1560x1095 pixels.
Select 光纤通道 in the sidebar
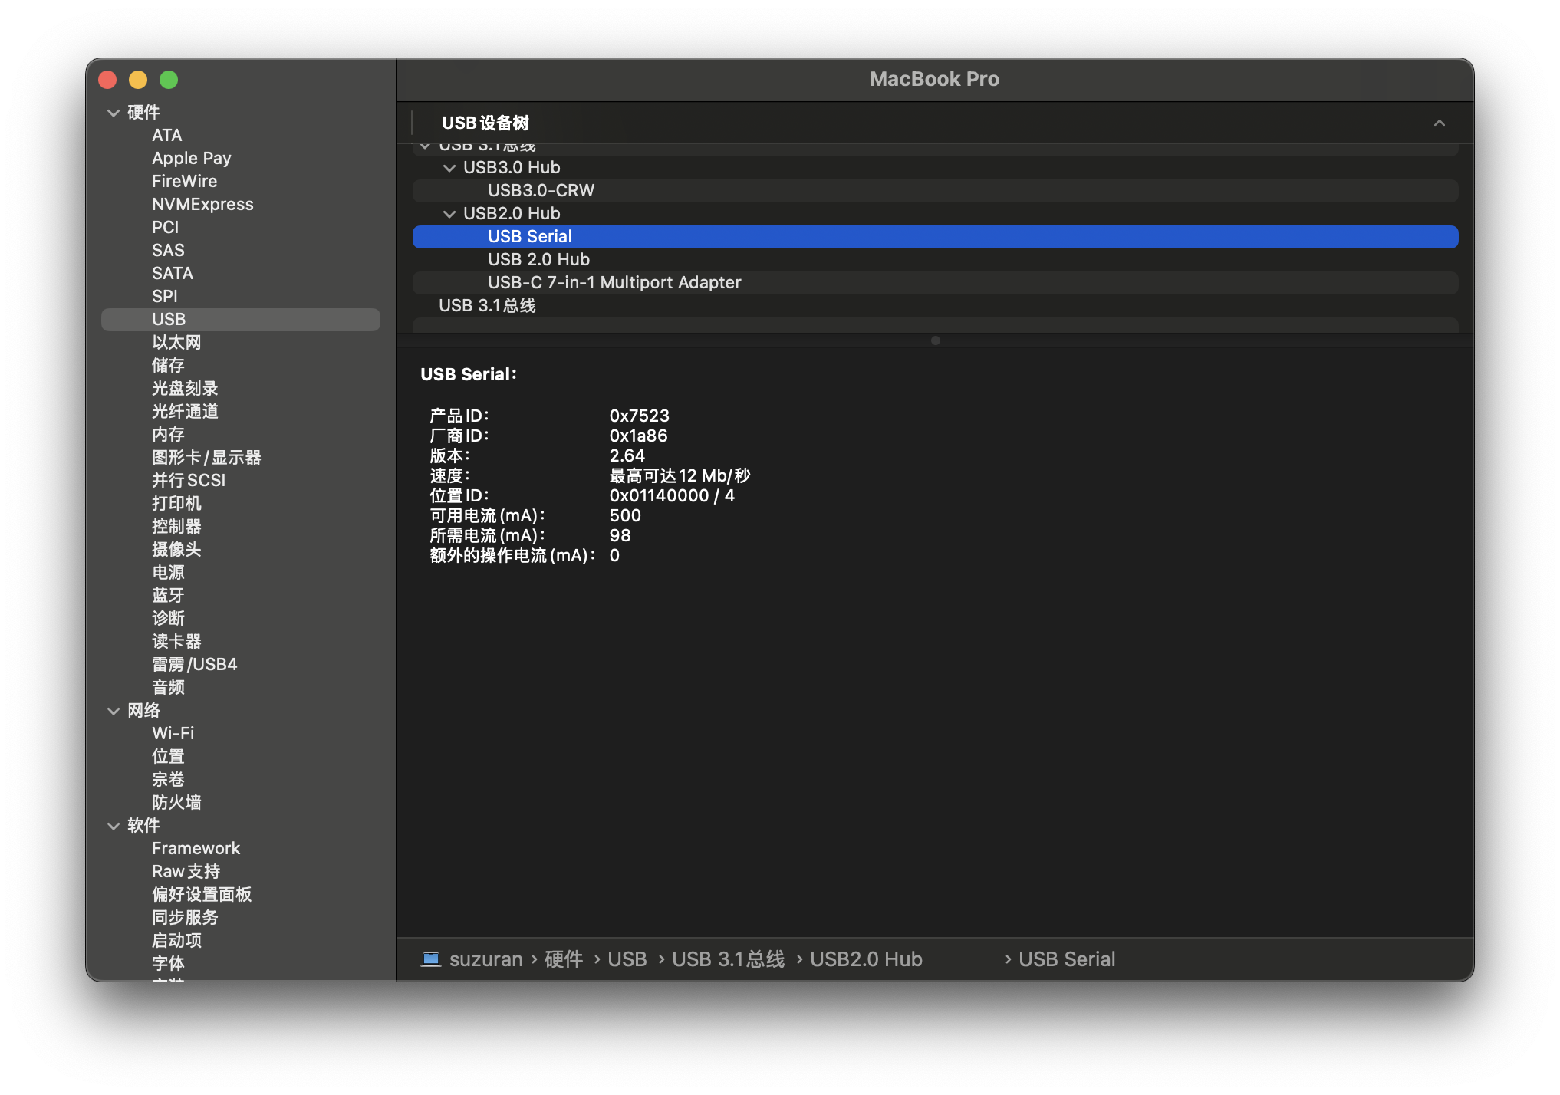(241, 412)
